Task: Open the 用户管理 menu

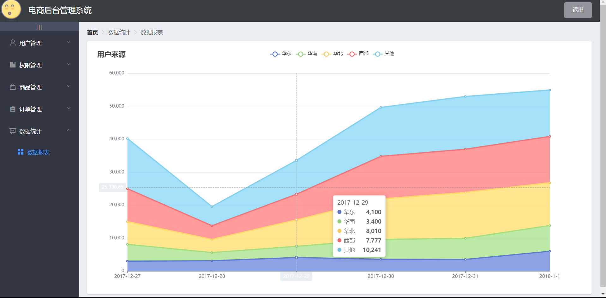Action: point(39,43)
